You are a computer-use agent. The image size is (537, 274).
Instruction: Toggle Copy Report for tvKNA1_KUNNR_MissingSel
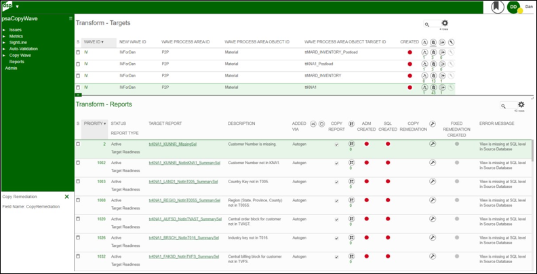click(336, 144)
